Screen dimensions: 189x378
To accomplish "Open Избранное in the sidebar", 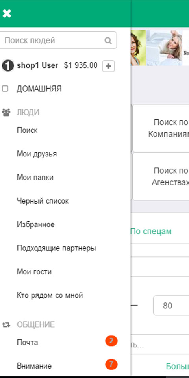I will [x=36, y=224].
